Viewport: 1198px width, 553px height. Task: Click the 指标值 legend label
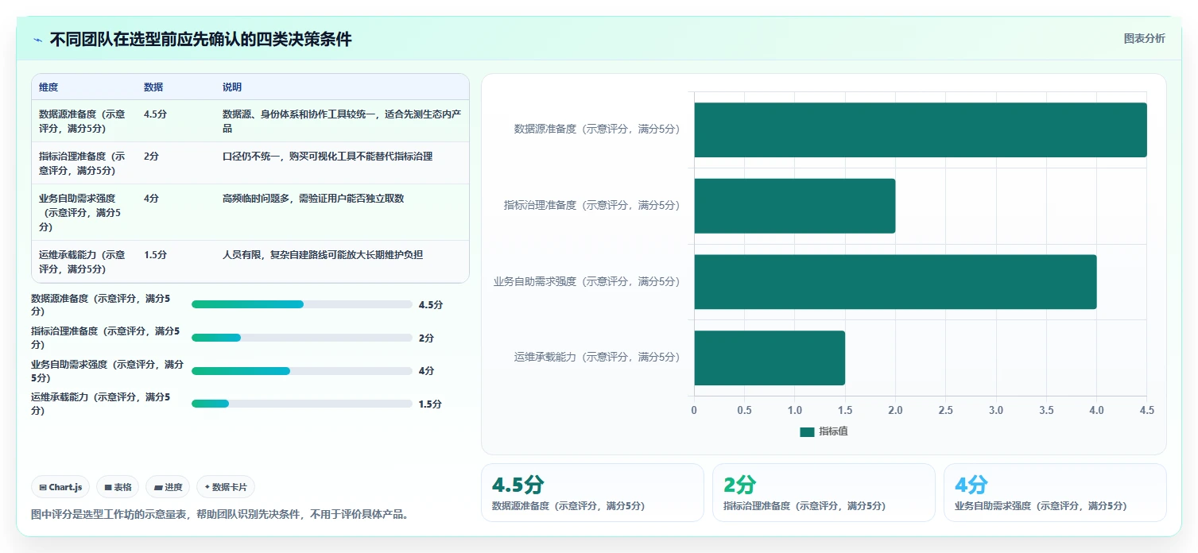833,431
